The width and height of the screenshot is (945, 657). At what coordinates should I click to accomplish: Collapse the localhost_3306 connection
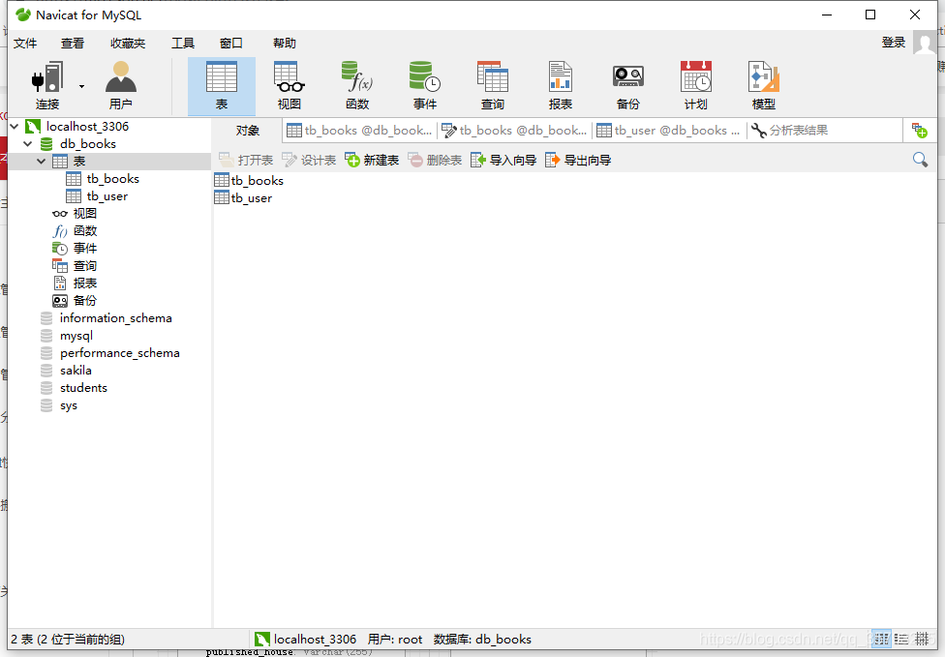(14, 126)
